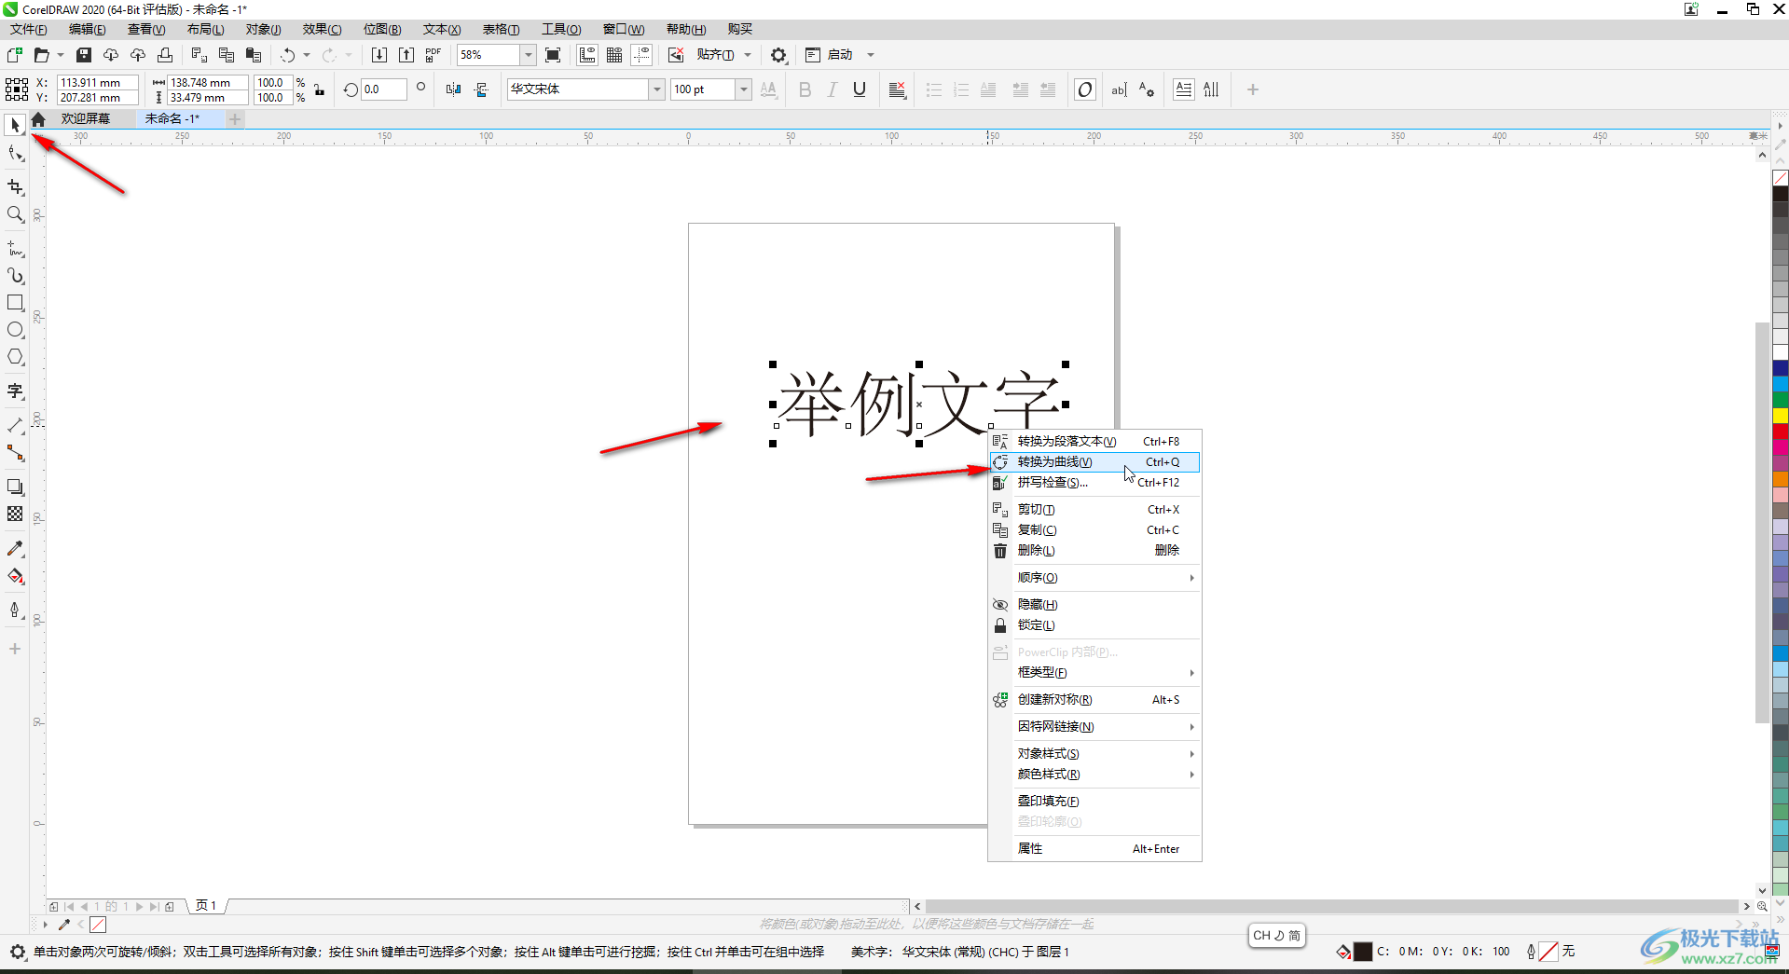Pick the red swatch in color palette

tap(1780, 432)
